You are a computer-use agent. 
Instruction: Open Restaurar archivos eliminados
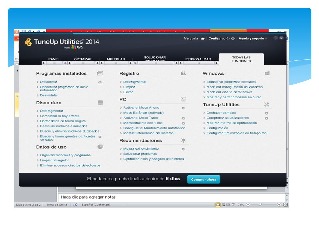[63, 126]
